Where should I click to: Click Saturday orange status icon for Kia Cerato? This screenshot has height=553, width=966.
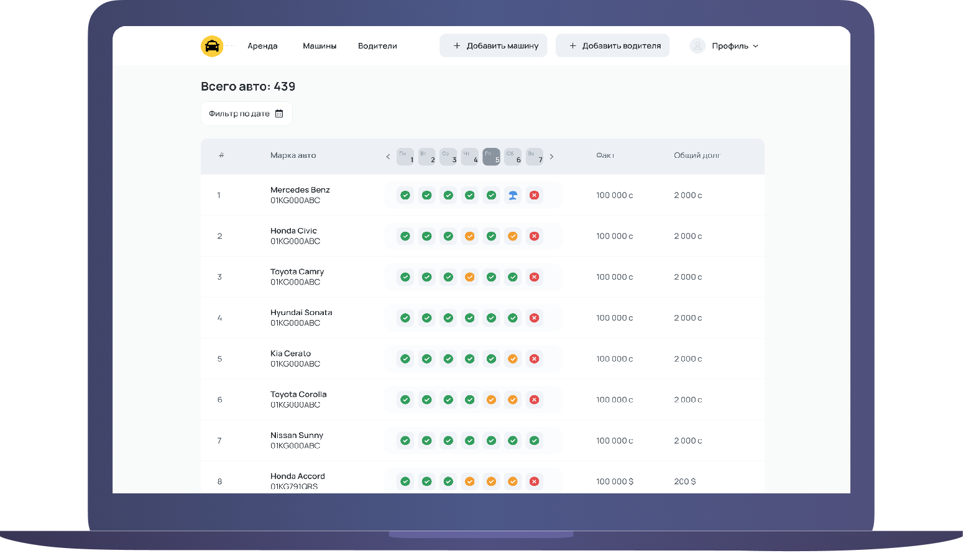coord(513,359)
